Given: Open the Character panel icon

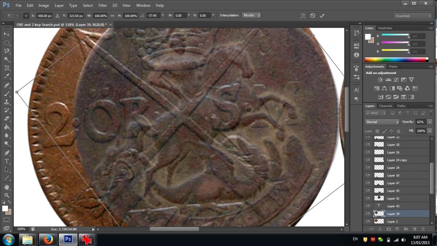Looking at the screenshot, I should pos(356,90).
